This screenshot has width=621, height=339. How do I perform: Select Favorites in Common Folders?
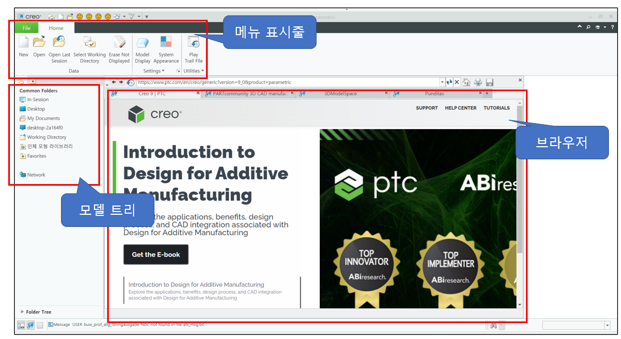33,156
